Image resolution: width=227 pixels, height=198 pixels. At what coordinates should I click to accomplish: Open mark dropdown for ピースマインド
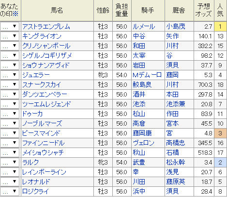(10, 133)
